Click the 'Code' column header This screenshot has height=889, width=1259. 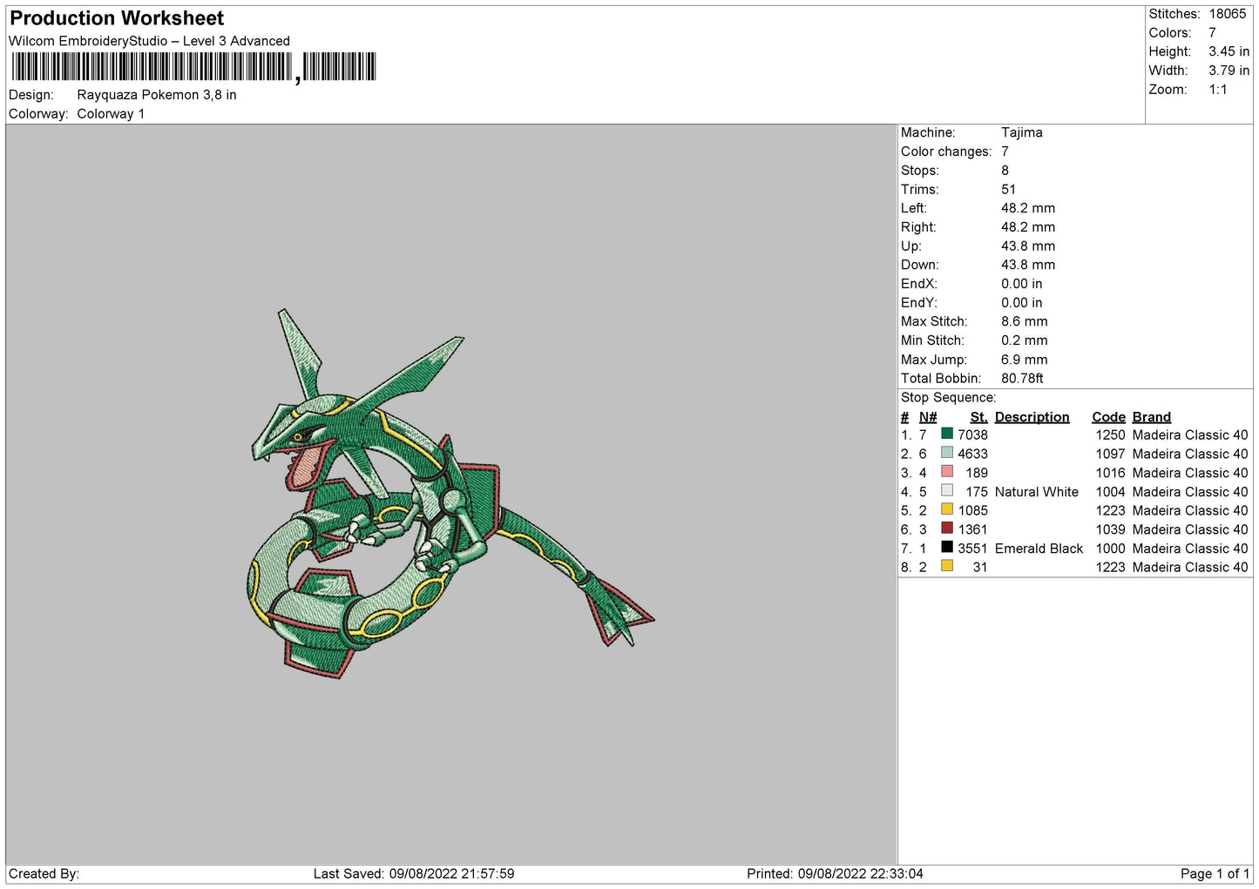pyautogui.click(x=1108, y=417)
